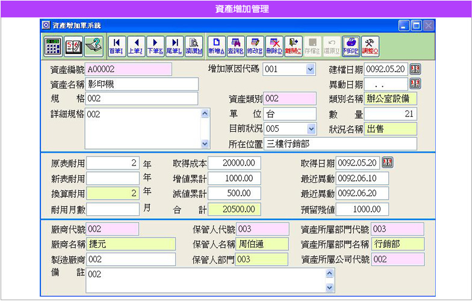The image size is (473, 302).
Task: Click the 所在位置 input field
Action: [341, 144]
